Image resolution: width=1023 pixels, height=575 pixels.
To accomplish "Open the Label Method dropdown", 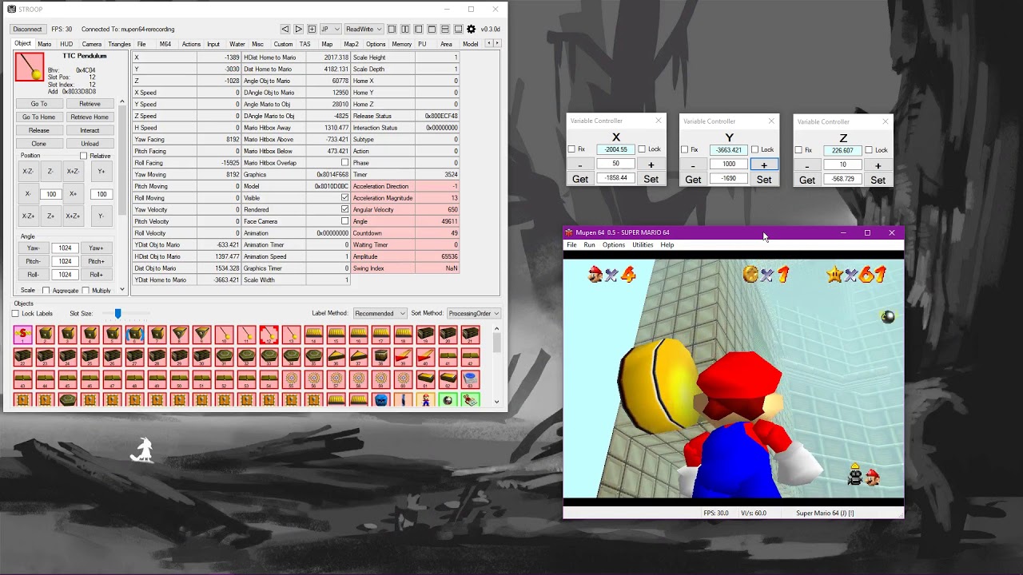I will [x=380, y=314].
